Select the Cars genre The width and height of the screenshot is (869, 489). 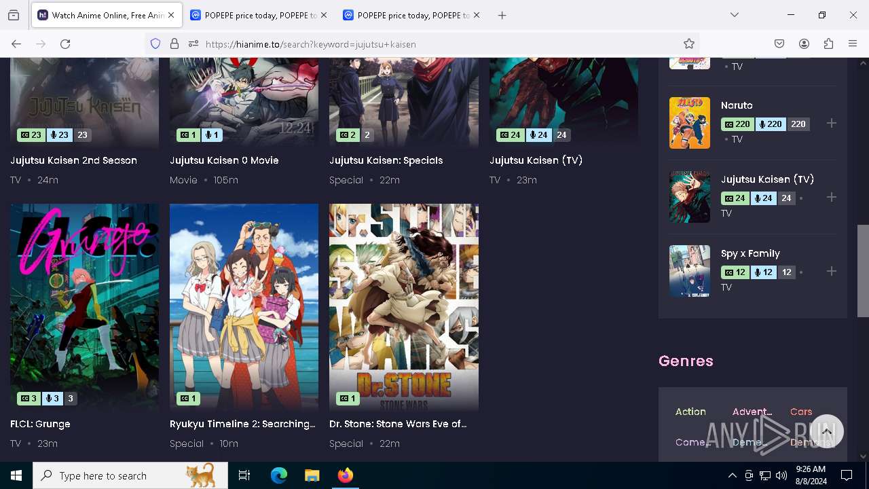coord(801,412)
